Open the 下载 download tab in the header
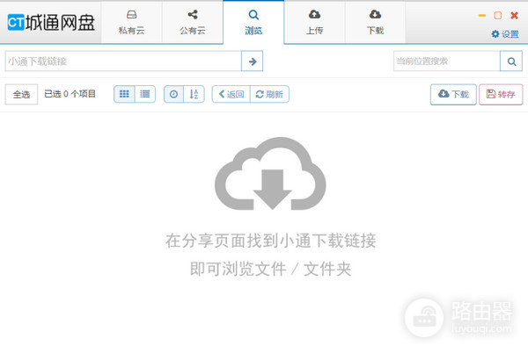Viewport: 528px width, 353px height. pos(375,23)
